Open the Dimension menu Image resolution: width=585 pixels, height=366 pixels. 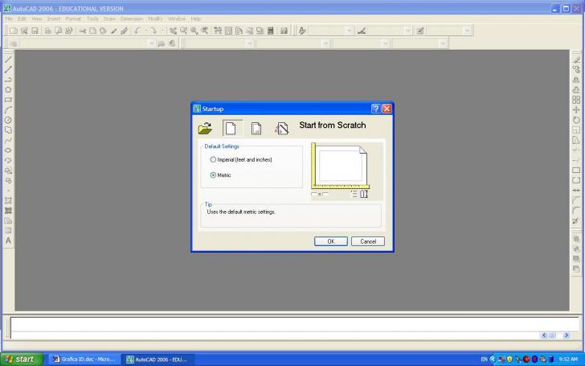click(x=132, y=19)
